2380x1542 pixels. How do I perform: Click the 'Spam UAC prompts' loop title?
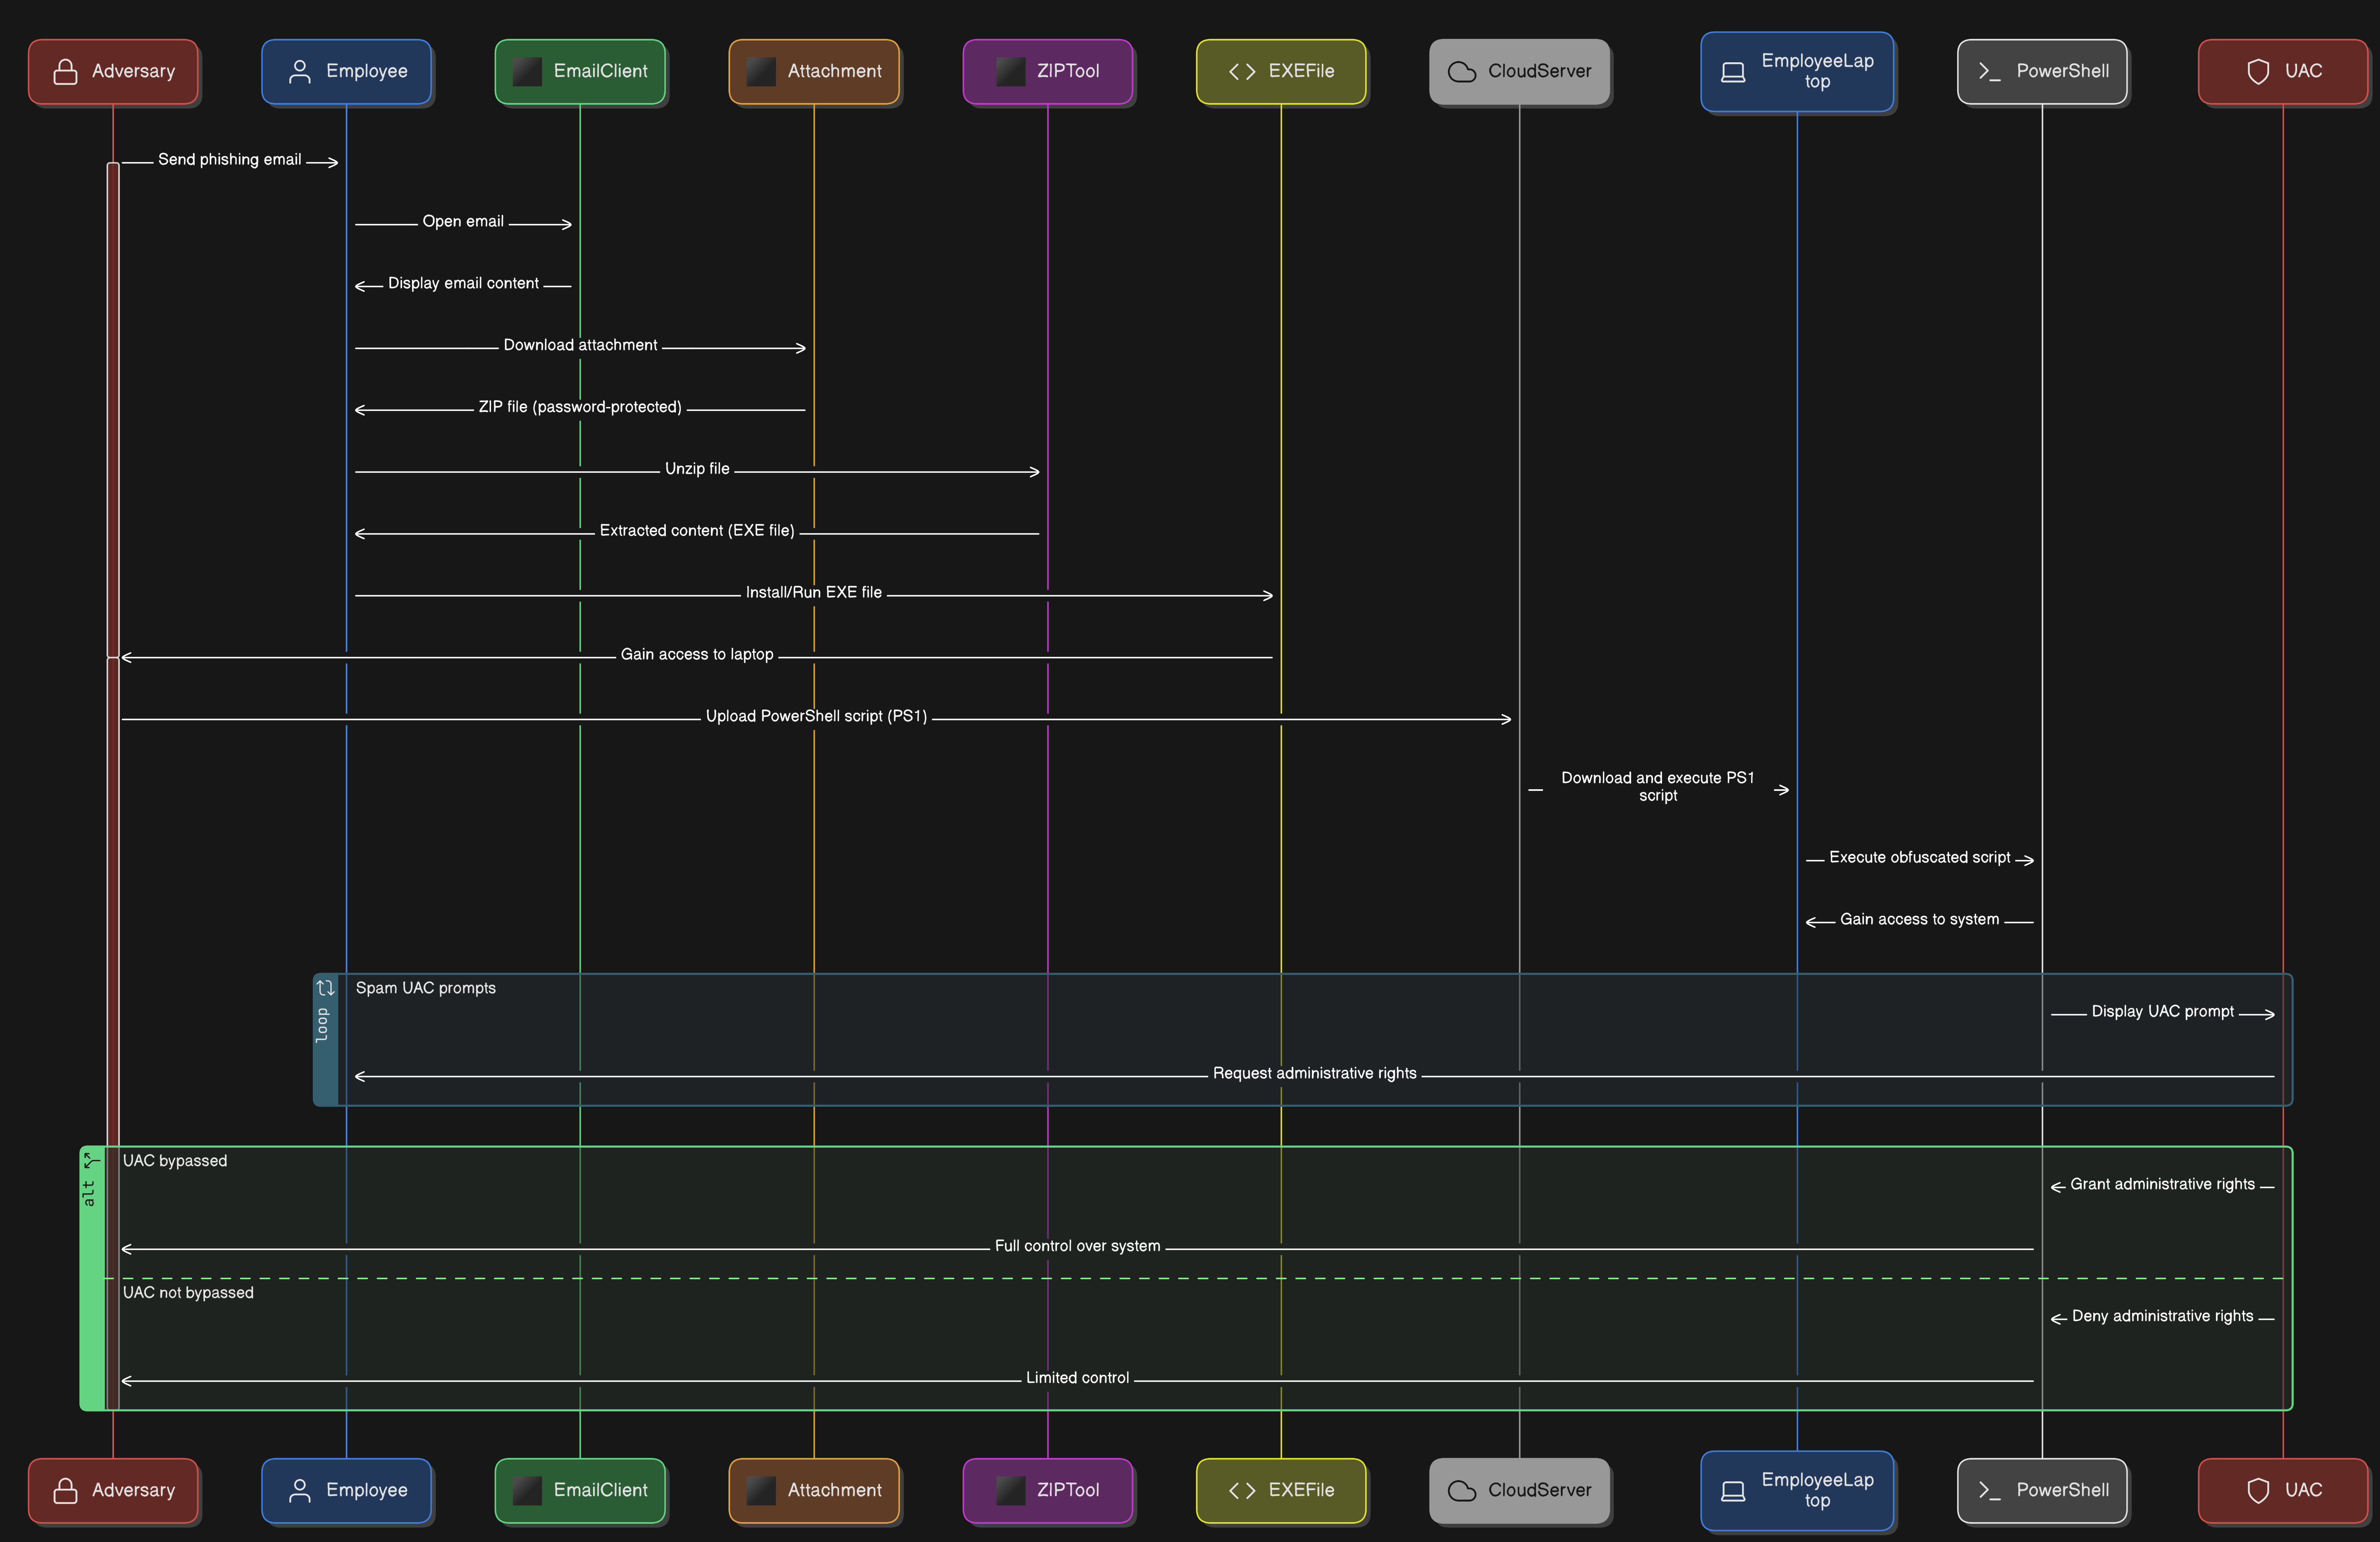point(425,988)
